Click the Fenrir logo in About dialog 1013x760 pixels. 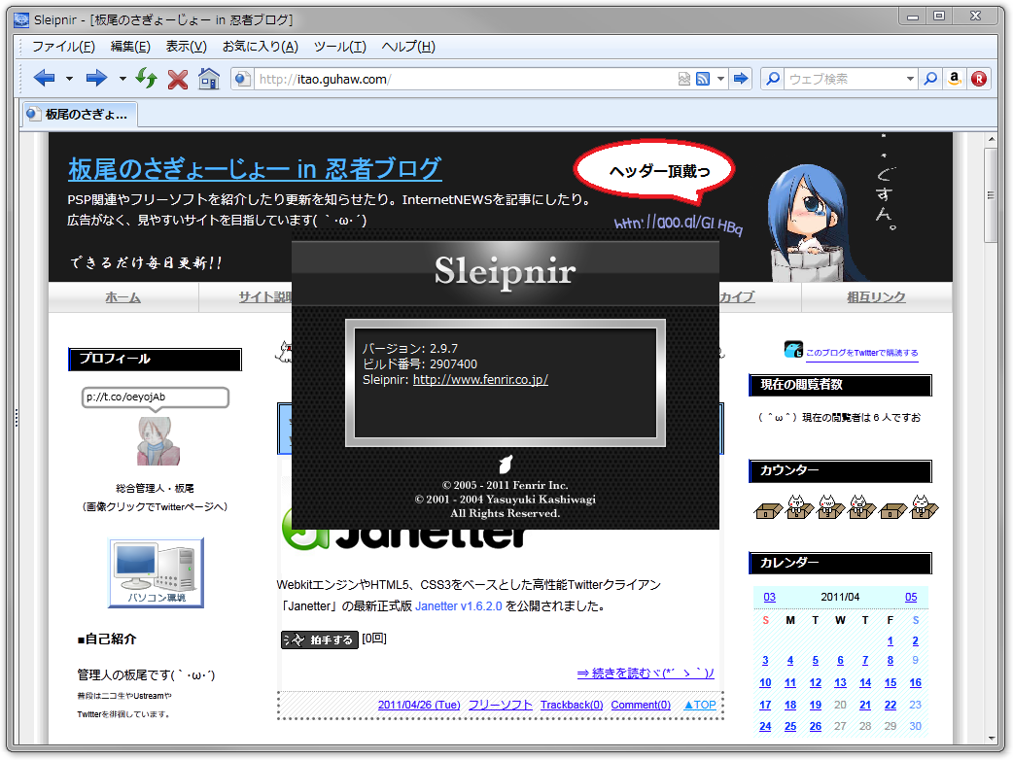pyautogui.click(x=506, y=464)
